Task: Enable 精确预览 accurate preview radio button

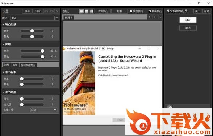Action: click(150, 11)
